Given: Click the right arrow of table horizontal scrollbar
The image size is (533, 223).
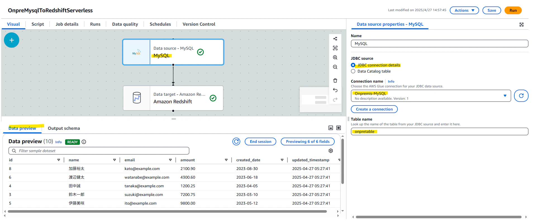Looking at the screenshot, I should [x=338, y=212].
